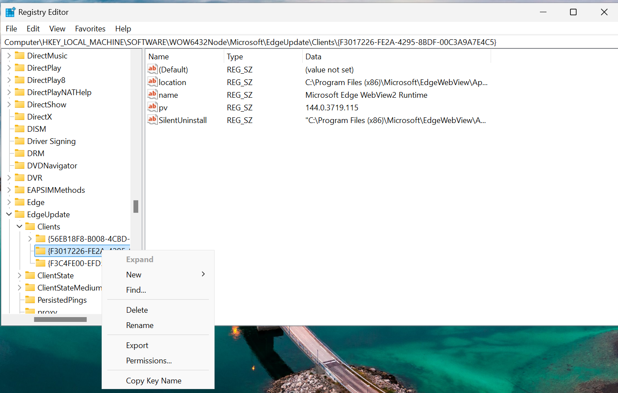Click the string value icon next to name
The width and height of the screenshot is (618, 393).
pyautogui.click(x=152, y=94)
